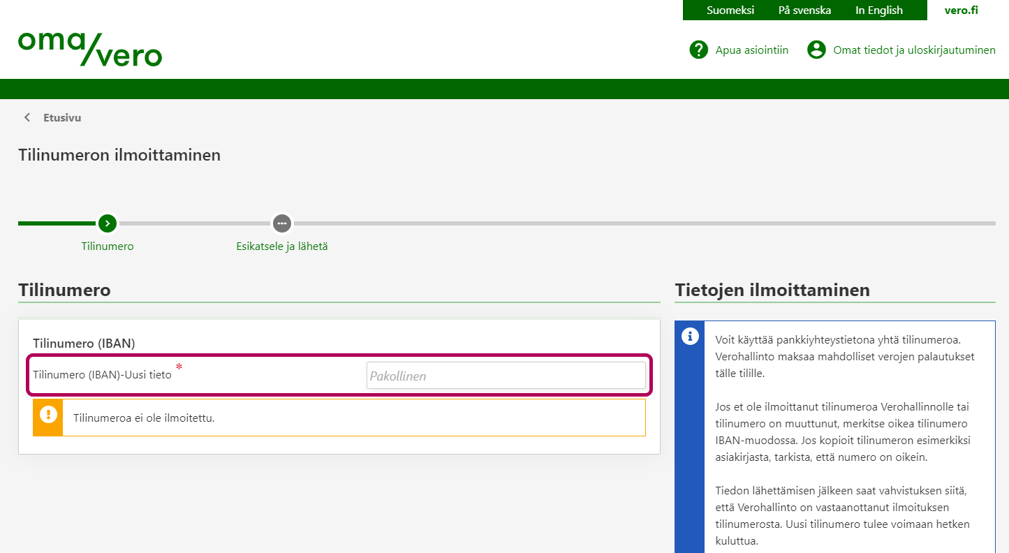Open the vero.fi link
The width and height of the screenshot is (1009, 553).
pyautogui.click(x=961, y=10)
